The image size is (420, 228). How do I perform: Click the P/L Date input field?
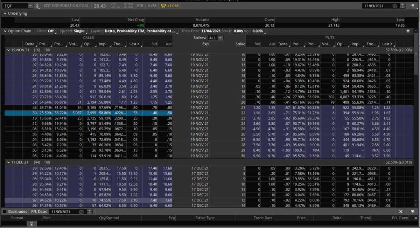click(x=64, y=212)
